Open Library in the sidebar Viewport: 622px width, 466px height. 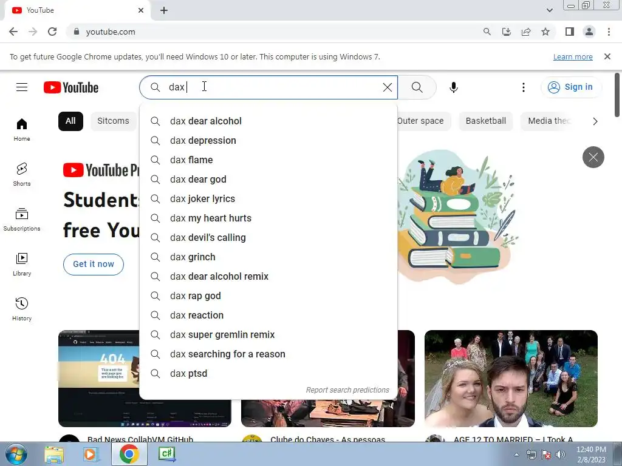22,265
